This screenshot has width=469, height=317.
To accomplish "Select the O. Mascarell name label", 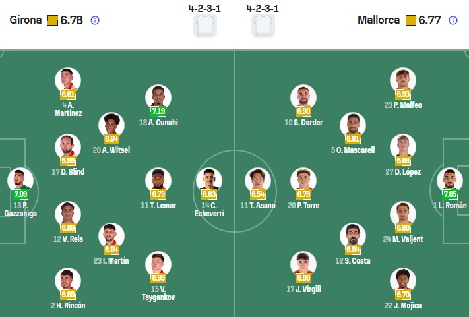I will tap(352, 150).
